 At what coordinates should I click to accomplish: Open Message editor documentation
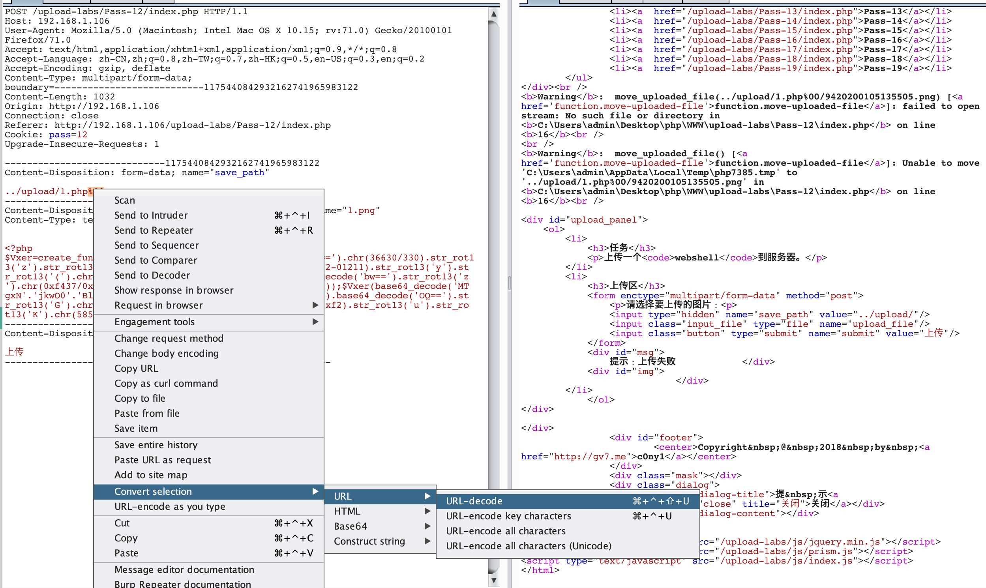[x=209, y=570]
